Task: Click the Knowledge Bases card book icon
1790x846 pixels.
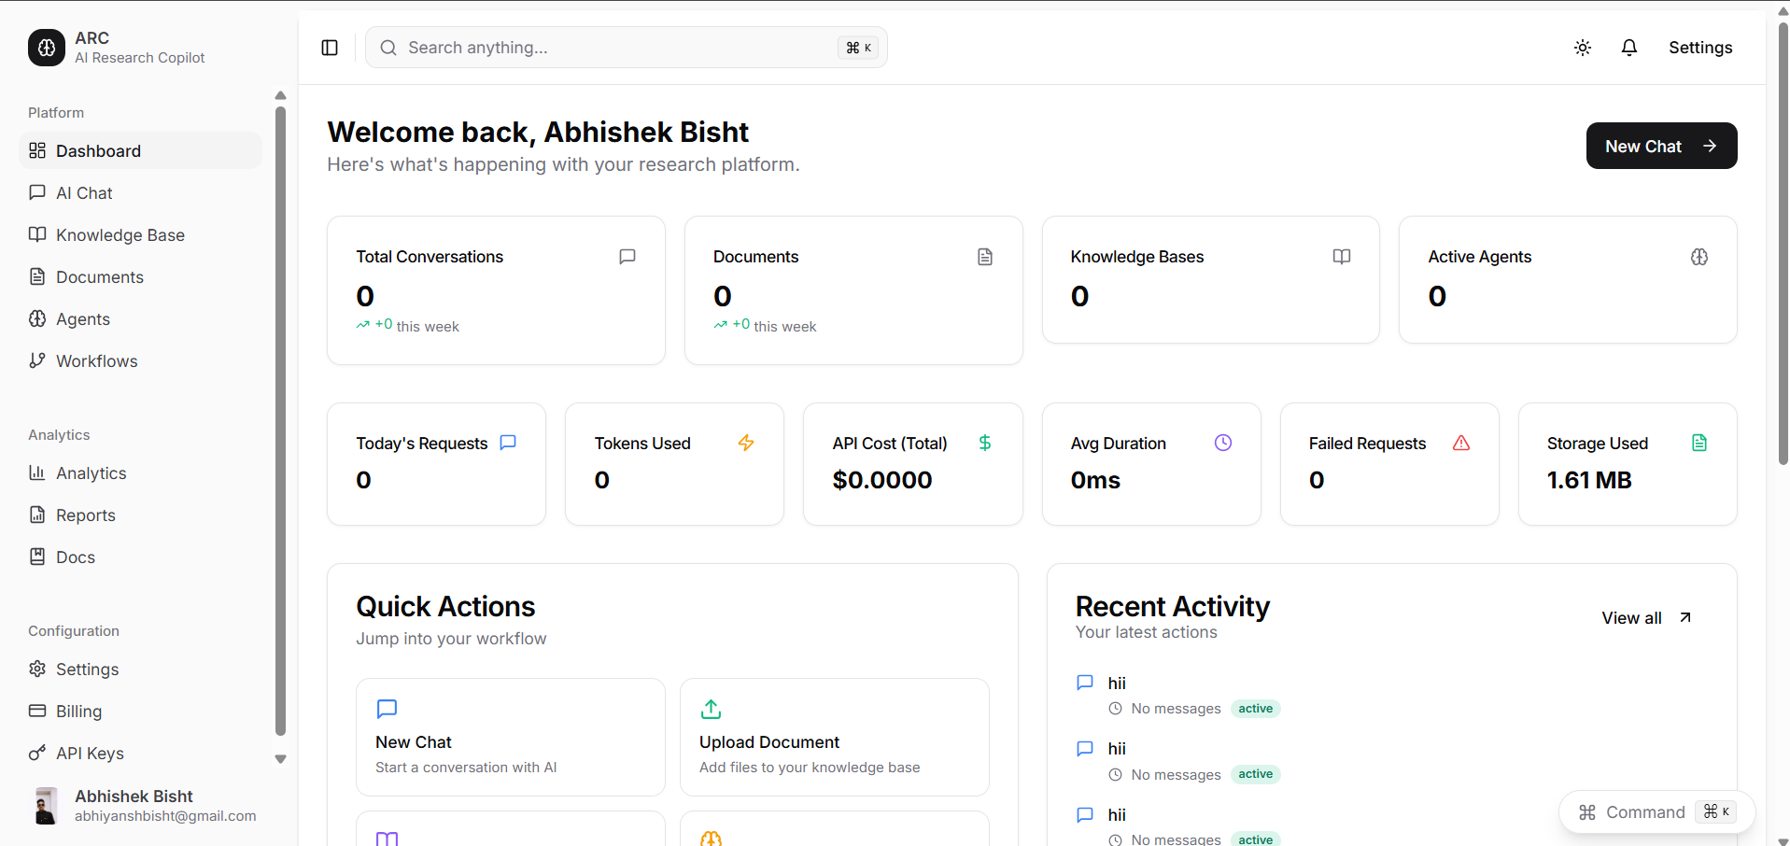Action: click(1342, 256)
